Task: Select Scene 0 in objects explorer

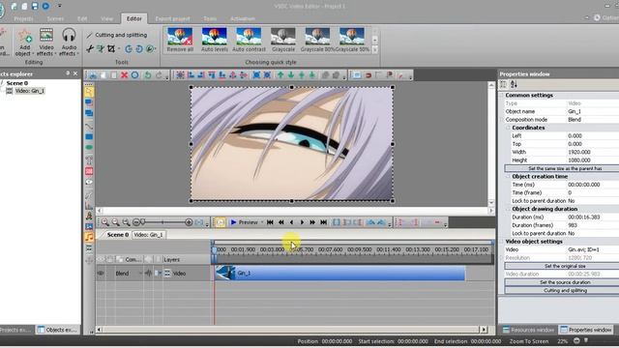Action: pyautogui.click(x=17, y=83)
